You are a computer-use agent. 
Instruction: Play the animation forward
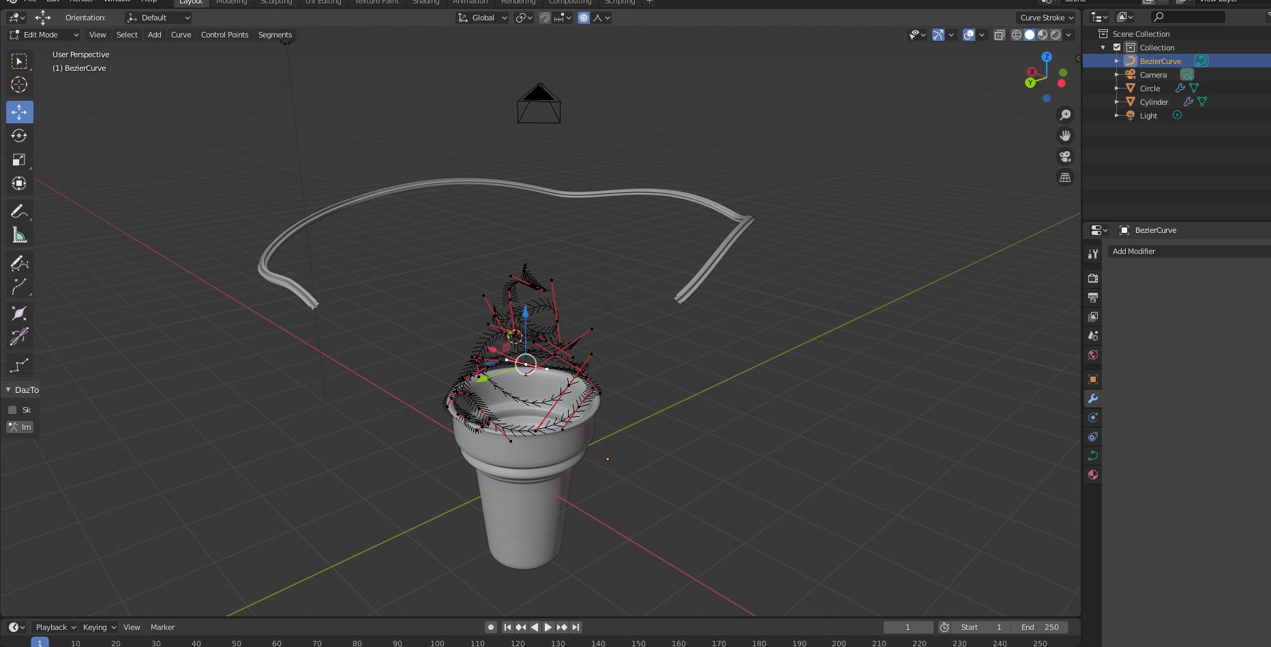[548, 627]
